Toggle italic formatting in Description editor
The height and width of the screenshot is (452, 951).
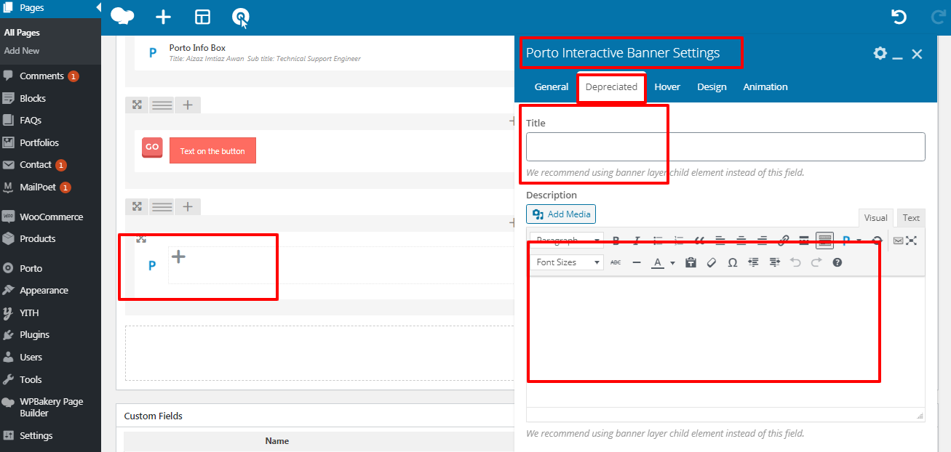pos(637,241)
